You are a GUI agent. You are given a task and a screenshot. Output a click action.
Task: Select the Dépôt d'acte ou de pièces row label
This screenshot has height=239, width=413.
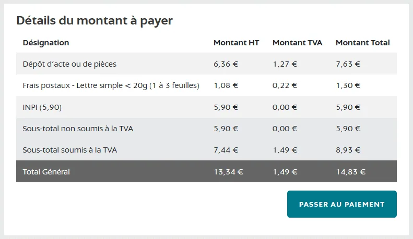(x=69, y=65)
